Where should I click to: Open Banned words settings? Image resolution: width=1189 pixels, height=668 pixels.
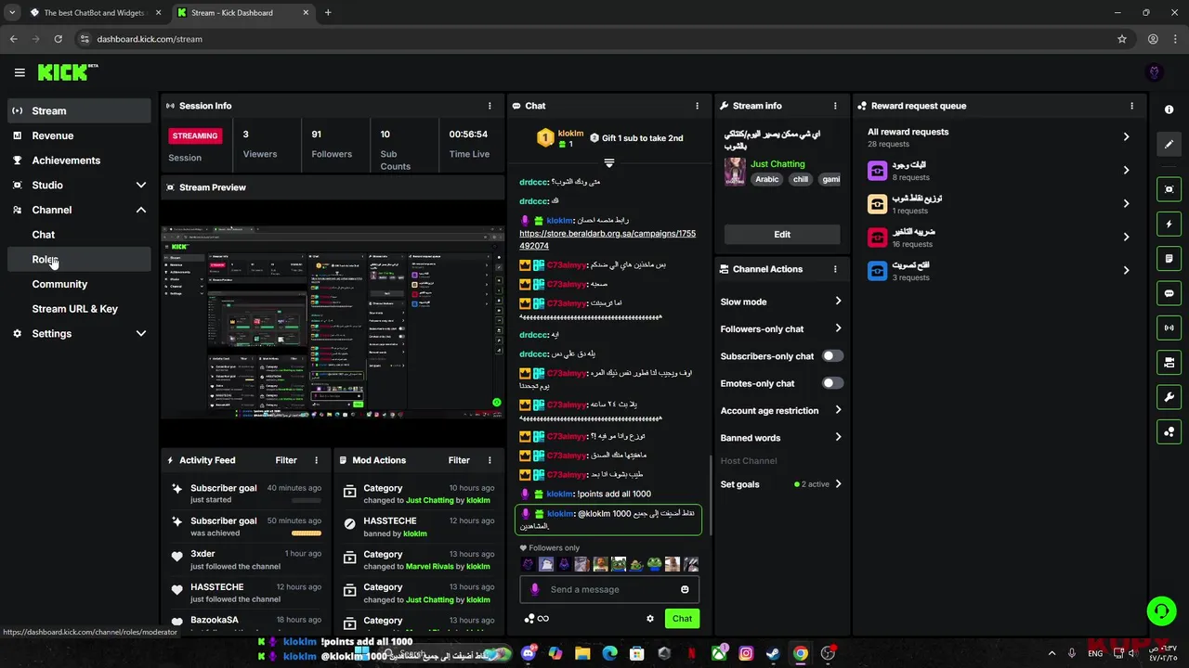[781, 438]
